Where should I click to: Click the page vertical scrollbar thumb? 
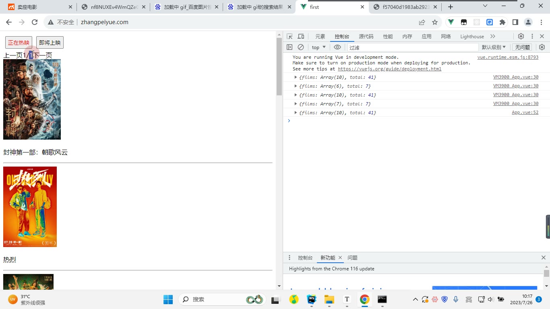coord(279,66)
